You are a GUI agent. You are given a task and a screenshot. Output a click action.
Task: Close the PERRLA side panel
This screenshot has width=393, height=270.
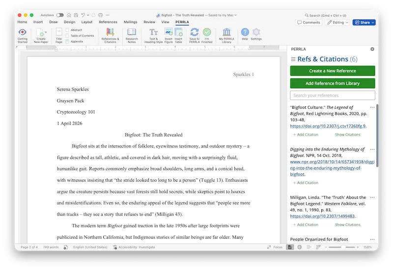372,49
